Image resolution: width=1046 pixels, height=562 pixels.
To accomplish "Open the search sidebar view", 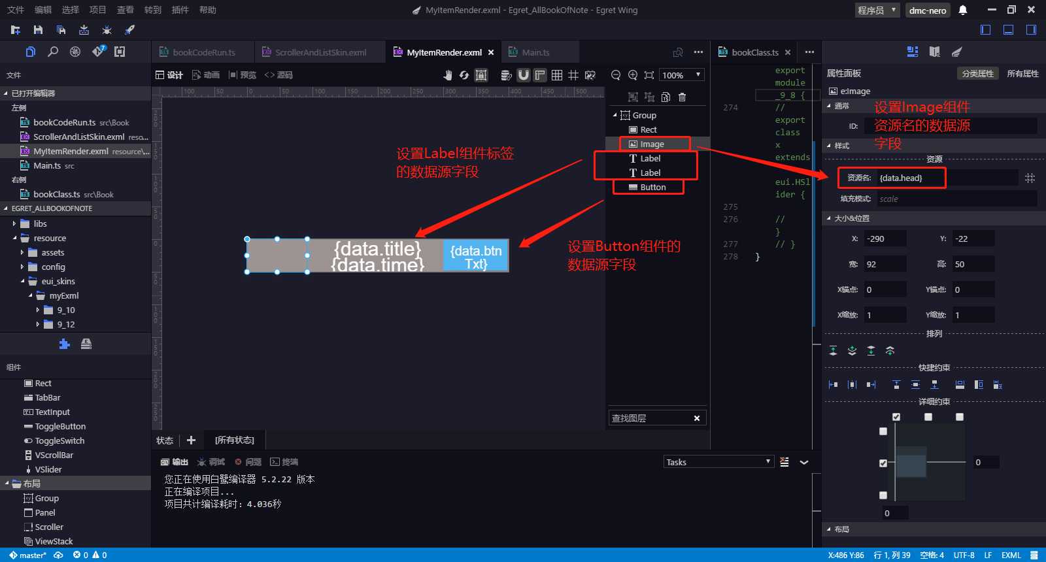I will (53, 52).
